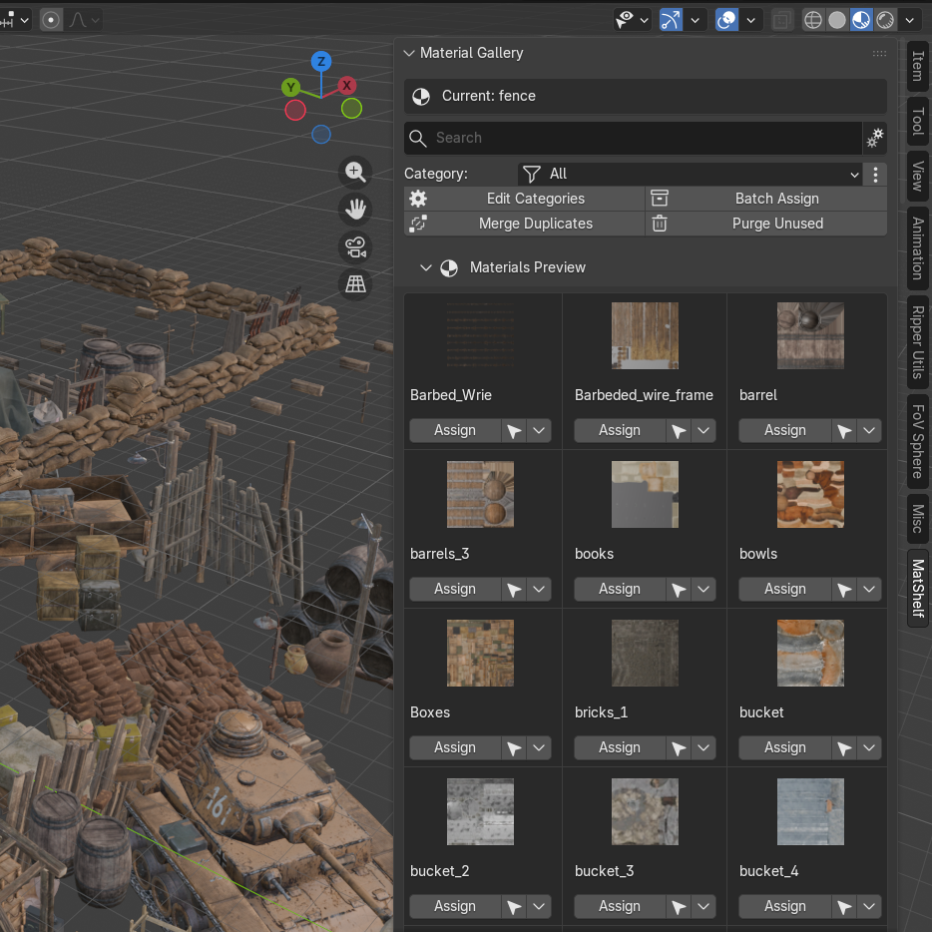Select objects using barrels_3 material

pos(514,589)
